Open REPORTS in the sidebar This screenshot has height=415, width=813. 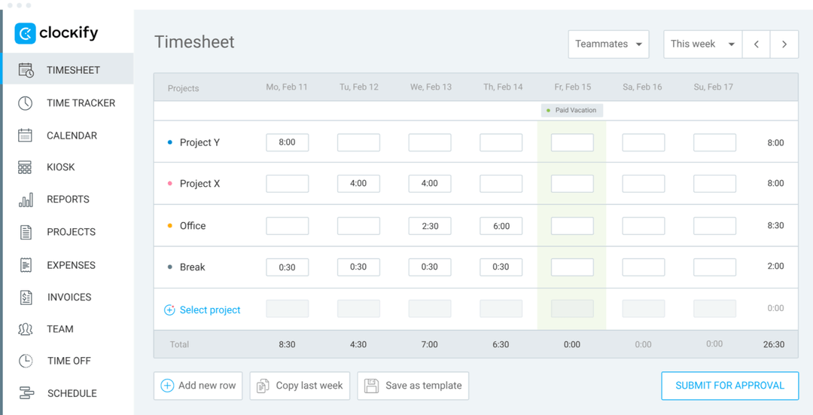68,199
